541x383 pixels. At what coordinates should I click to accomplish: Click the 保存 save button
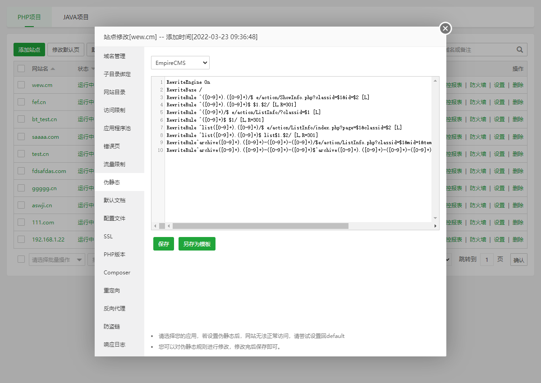pyautogui.click(x=163, y=243)
